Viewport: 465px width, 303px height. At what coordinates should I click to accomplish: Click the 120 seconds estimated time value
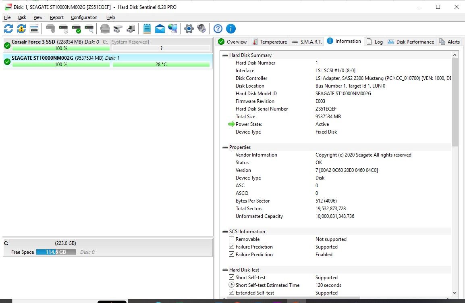[328, 285]
